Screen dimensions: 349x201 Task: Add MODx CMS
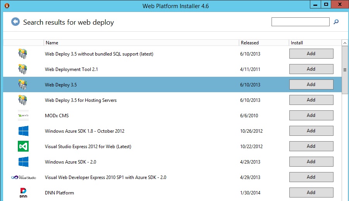click(x=311, y=115)
